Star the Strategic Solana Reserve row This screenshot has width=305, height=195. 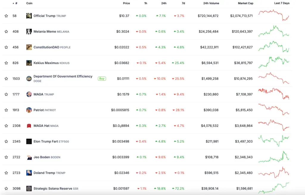click(x=6, y=188)
